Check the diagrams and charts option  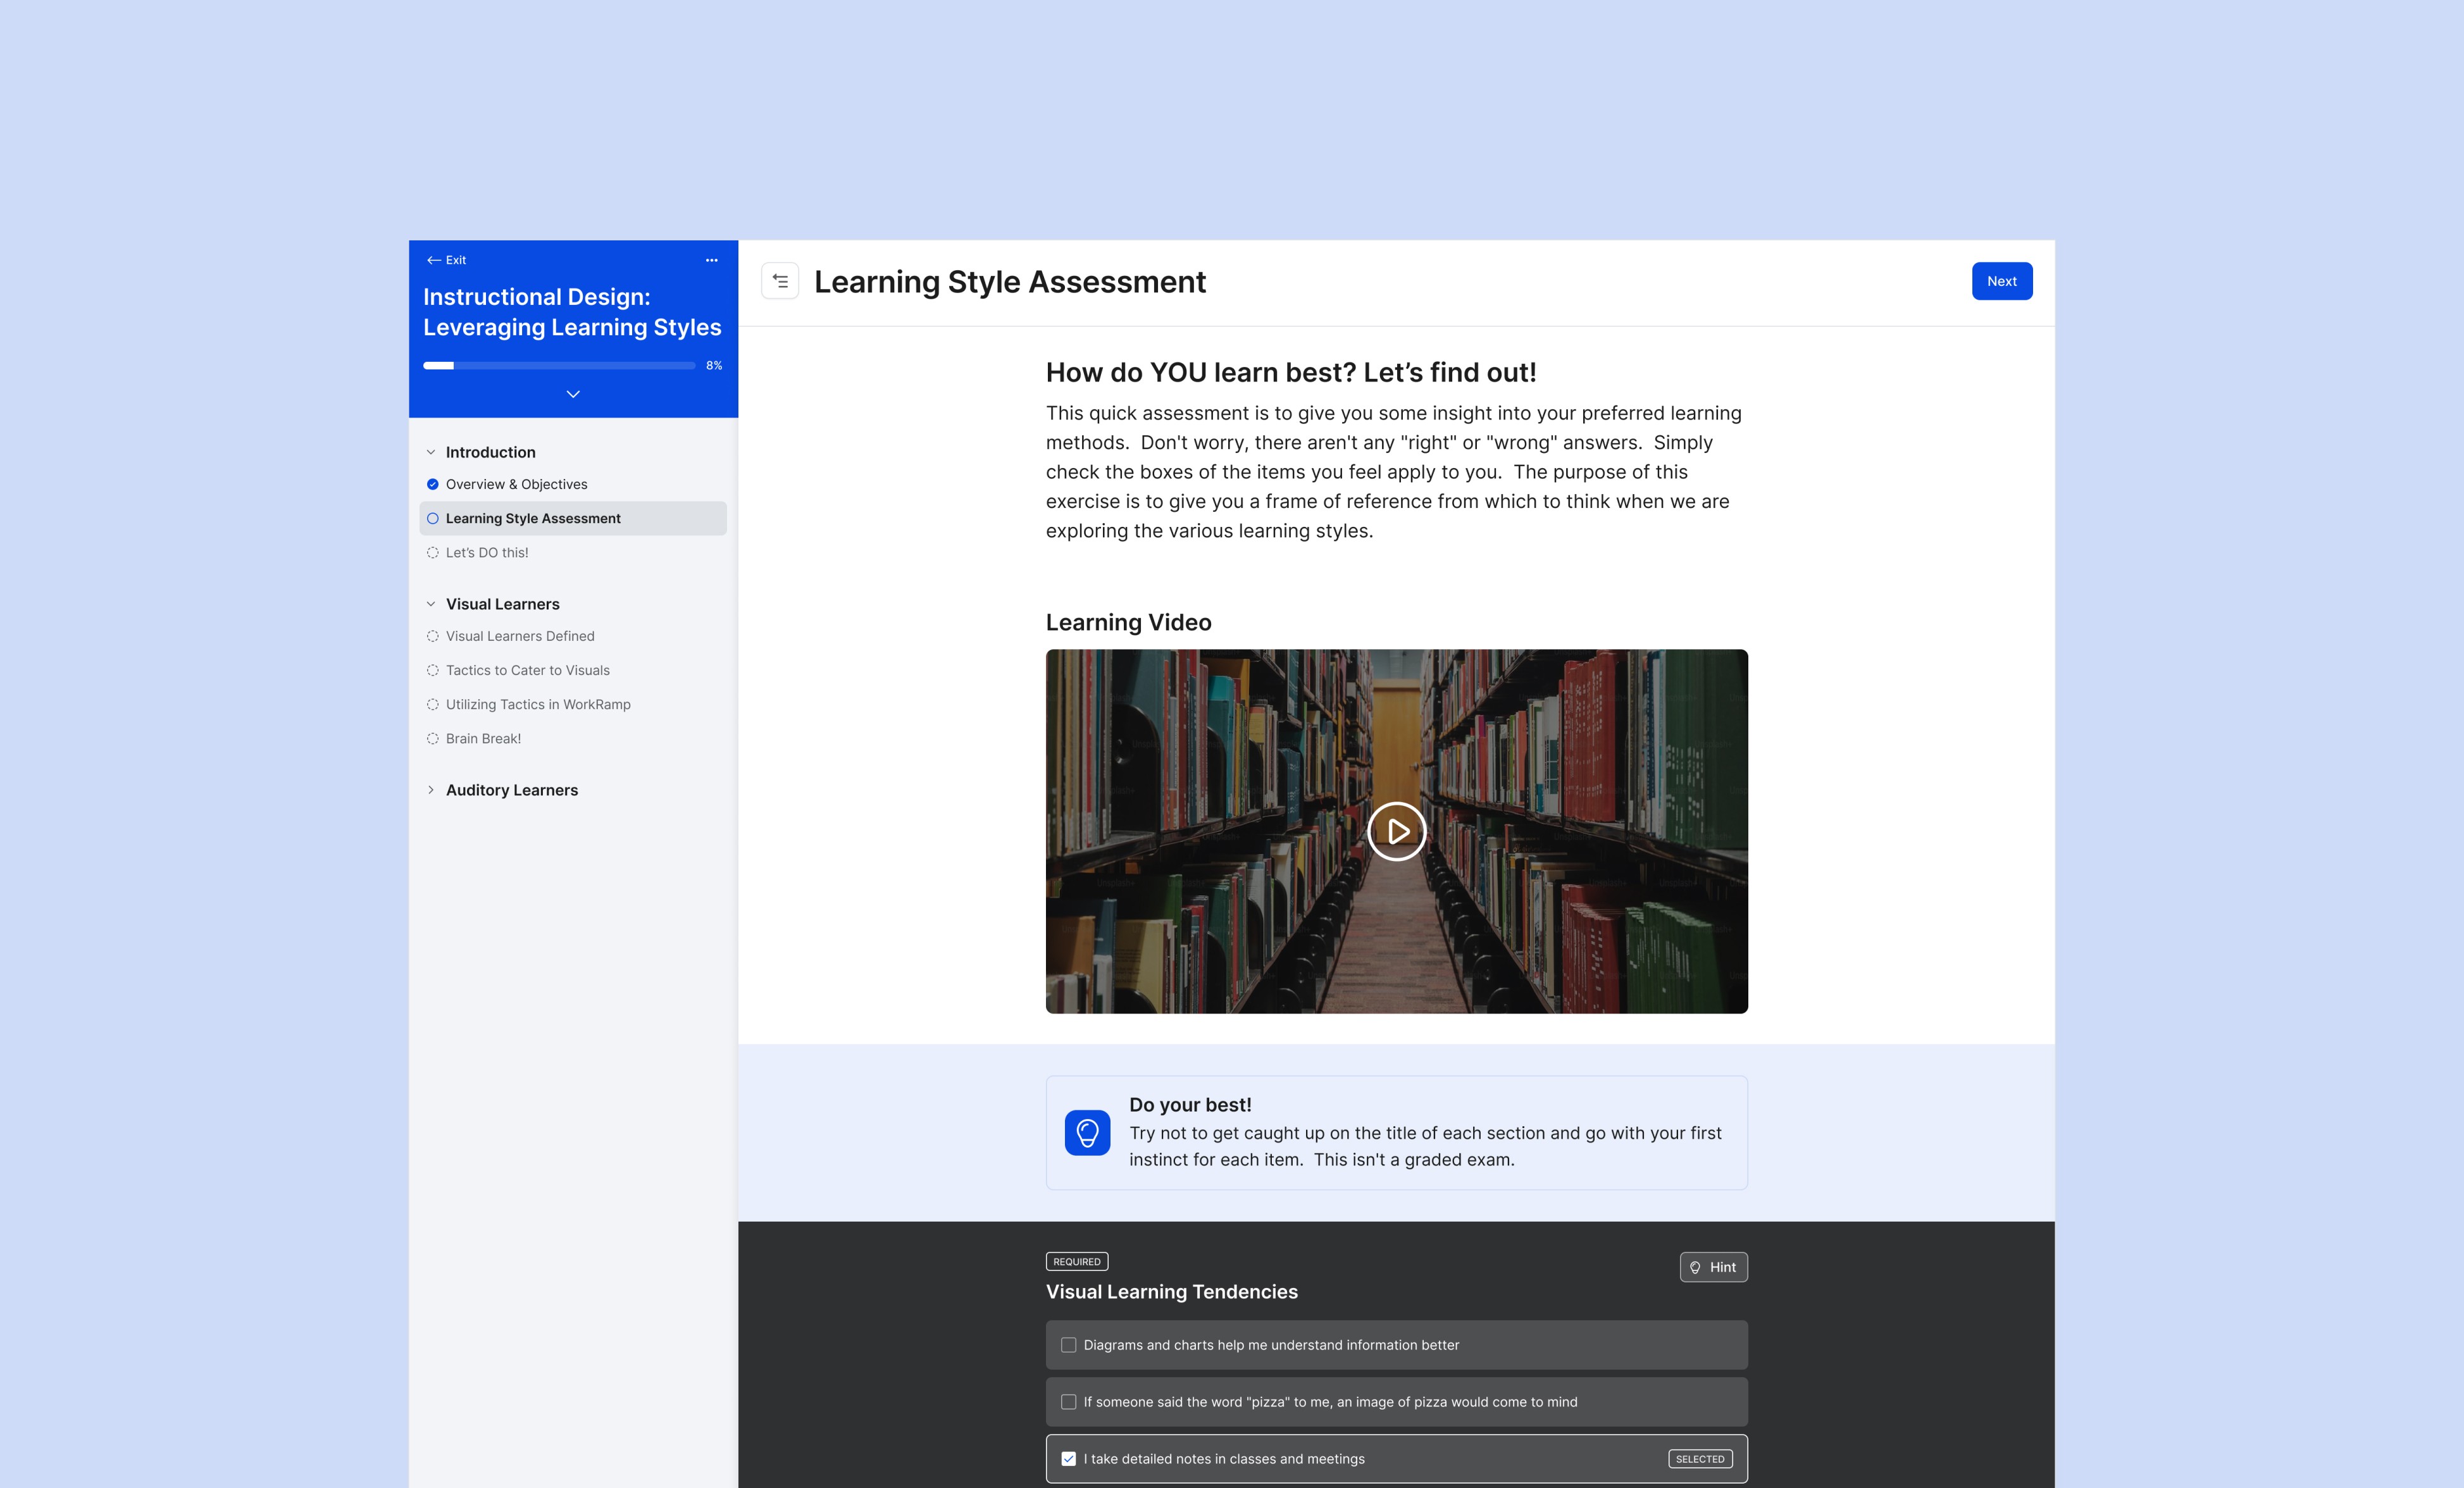[x=1068, y=1345]
